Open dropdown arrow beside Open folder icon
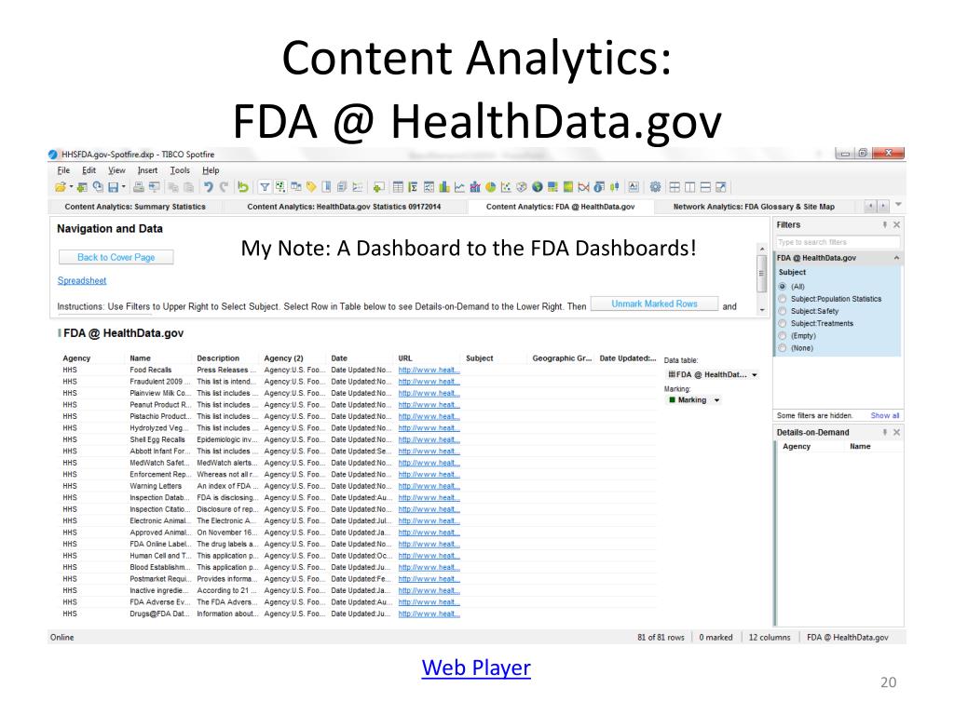The height and width of the screenshot is (715, 954). (71, 187)
